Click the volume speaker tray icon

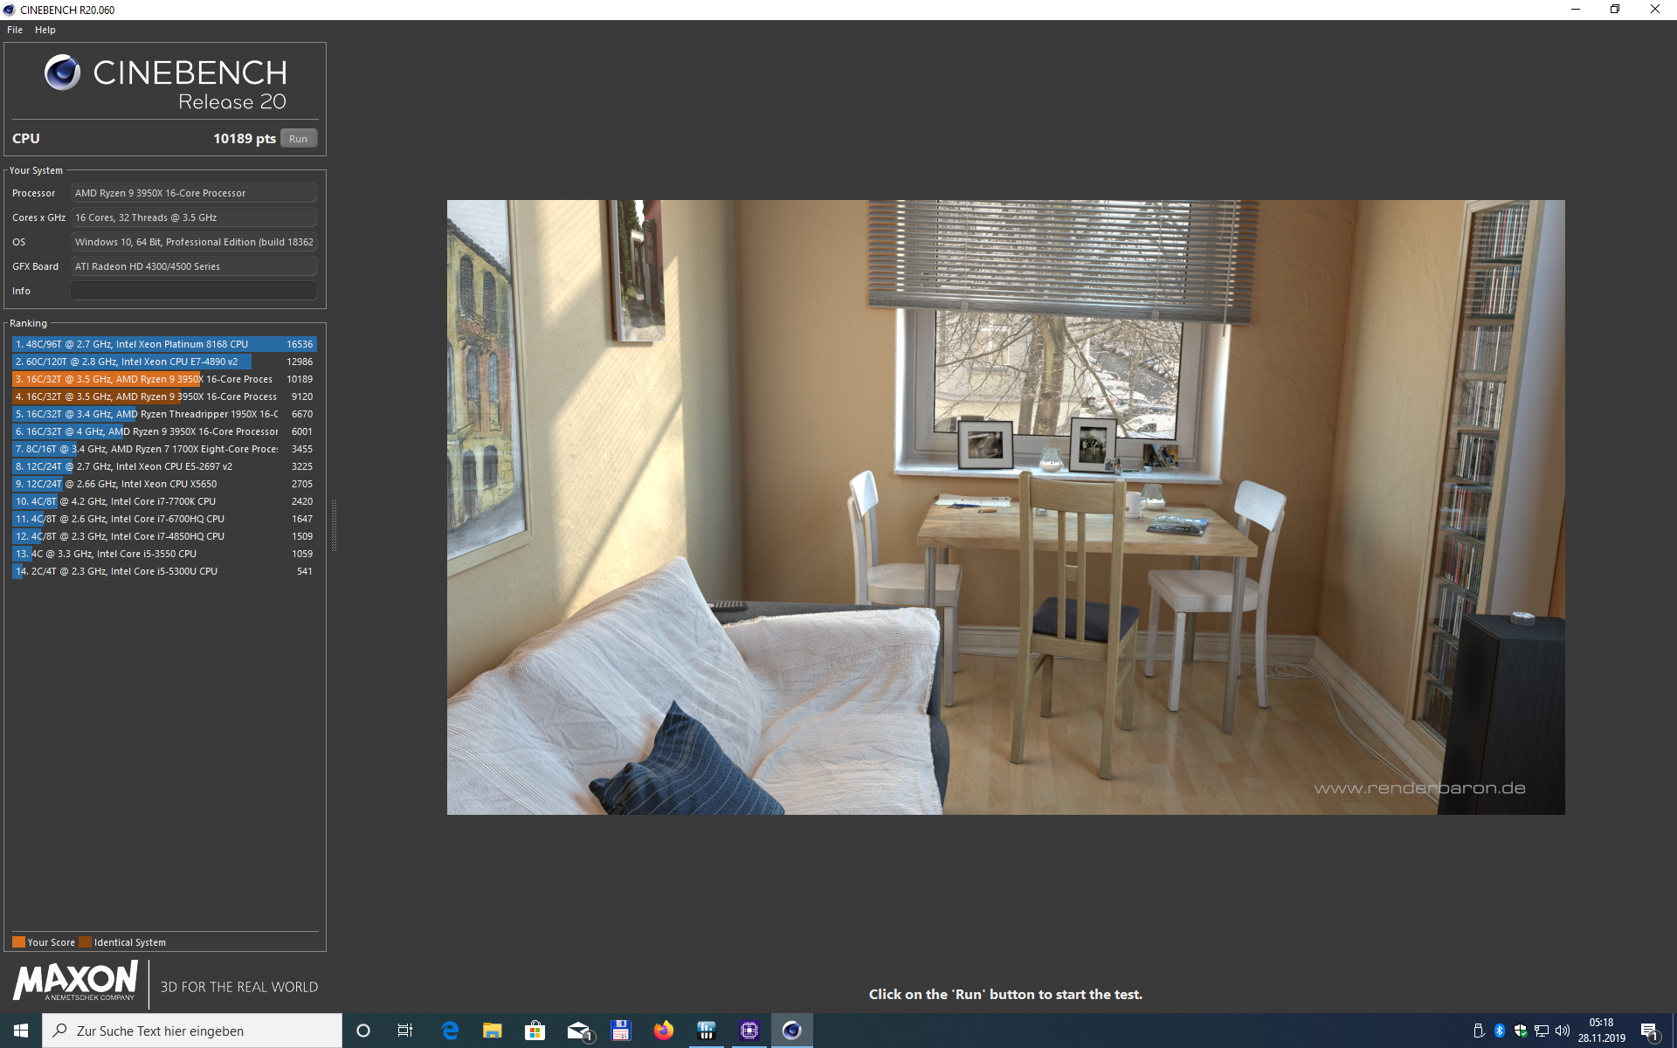coord(1563,1031)
